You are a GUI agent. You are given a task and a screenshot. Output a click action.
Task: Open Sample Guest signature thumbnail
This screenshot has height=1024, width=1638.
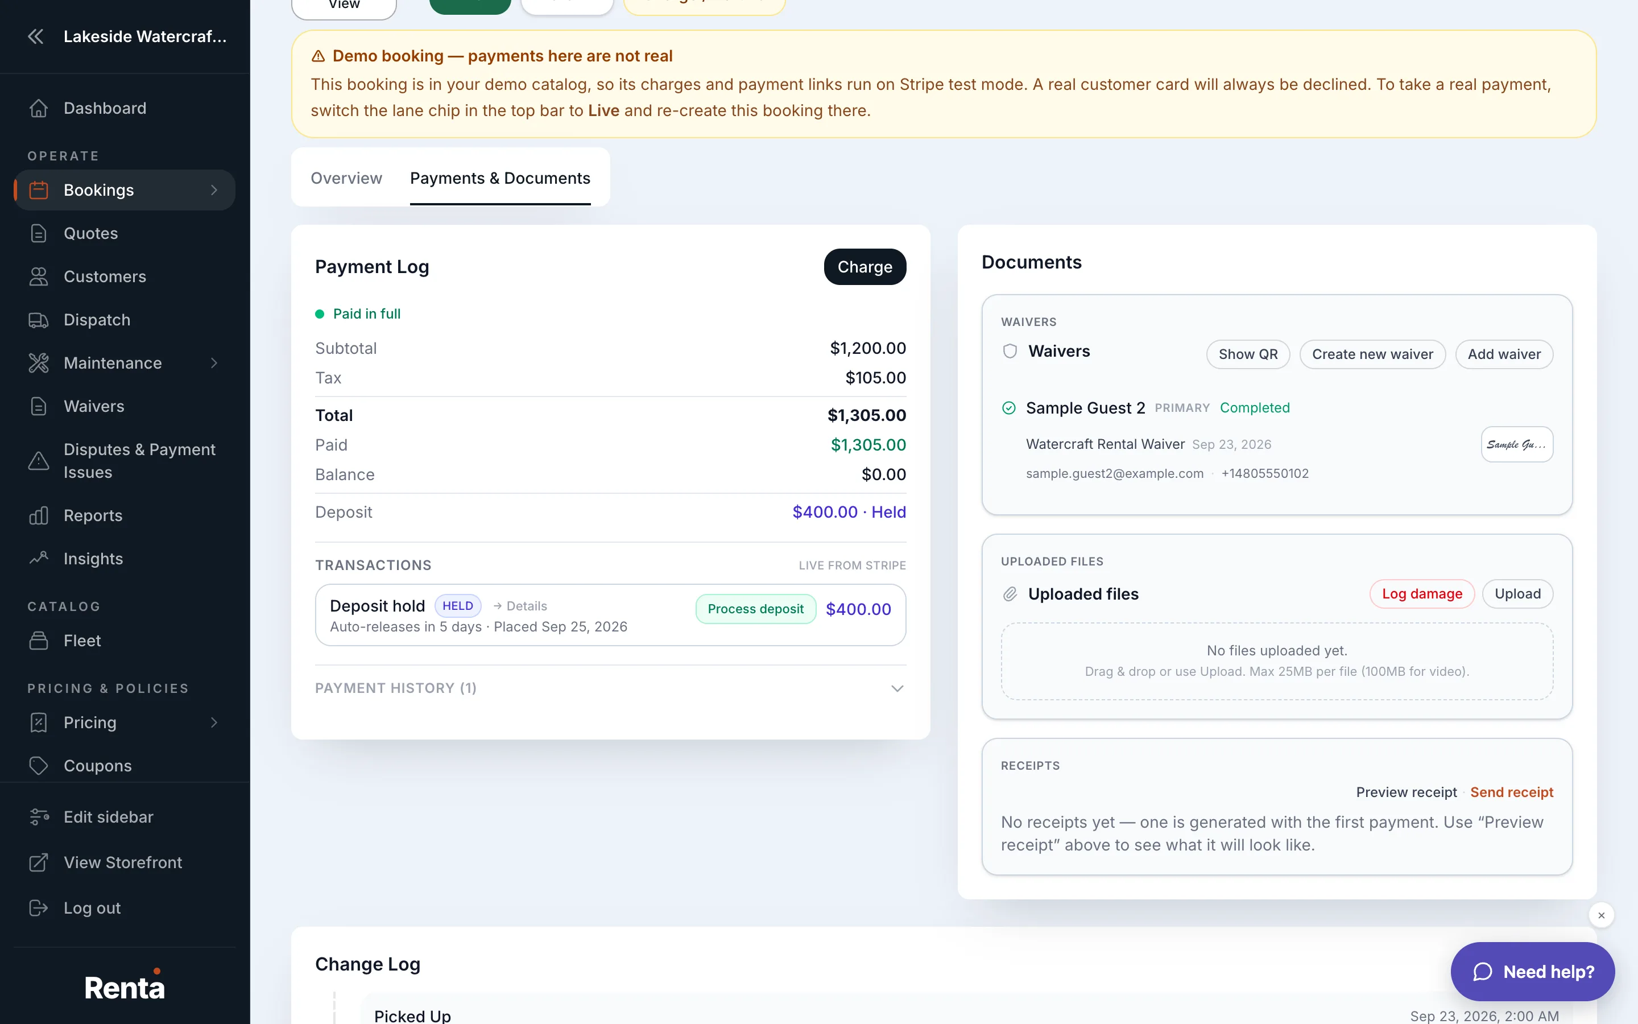(1517, 444)
